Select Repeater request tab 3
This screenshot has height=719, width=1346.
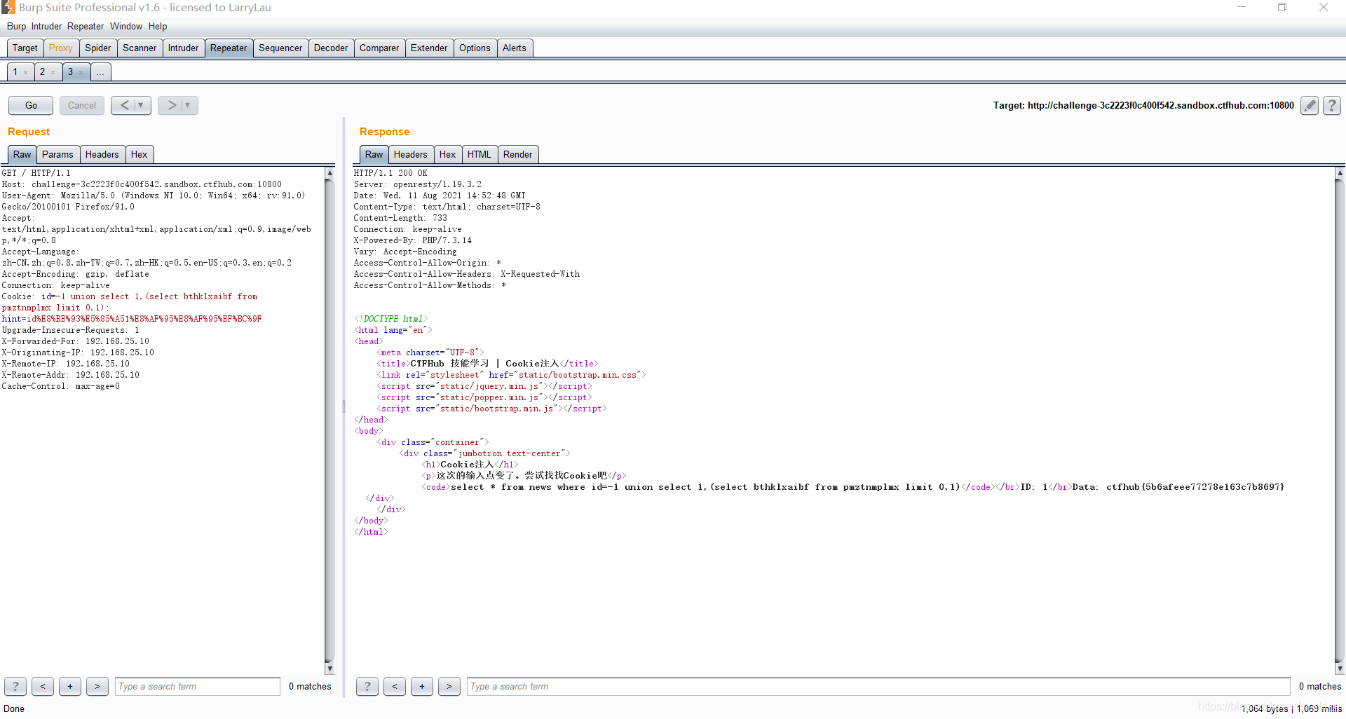click(x=70, y=71)
